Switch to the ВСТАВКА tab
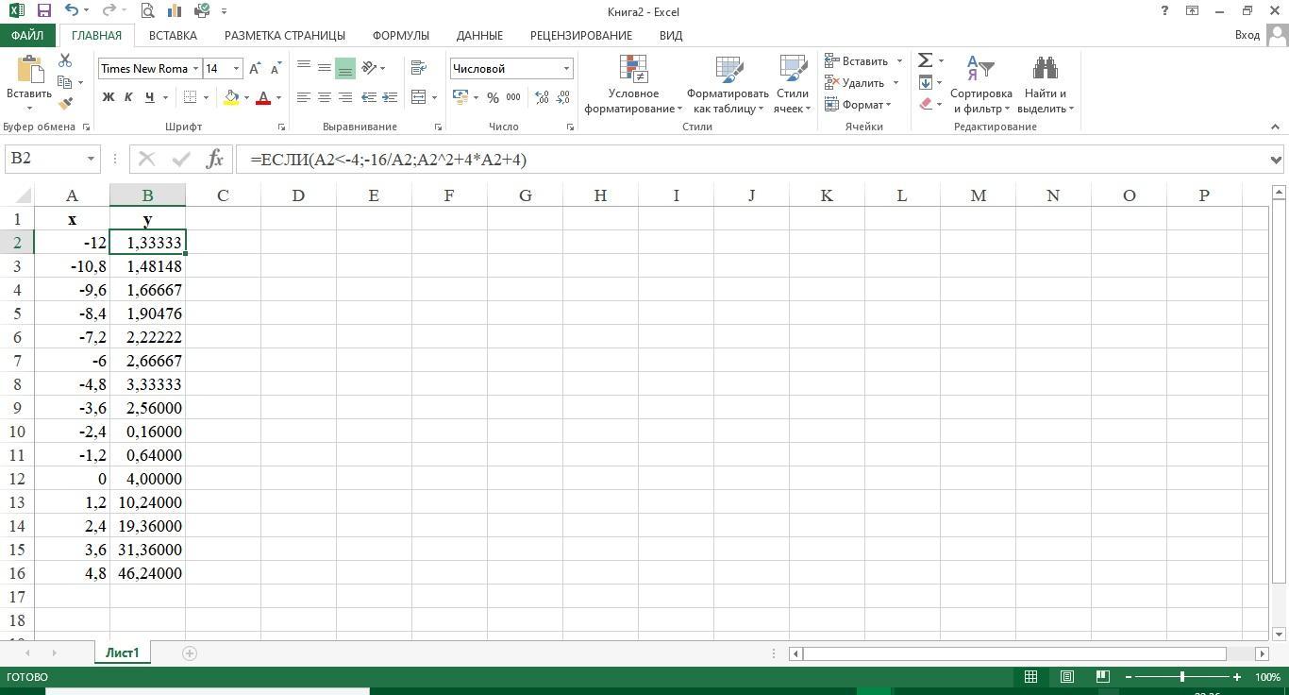Image resolution: width=1289 pixels, height=695 pixels. coord(173,35)
